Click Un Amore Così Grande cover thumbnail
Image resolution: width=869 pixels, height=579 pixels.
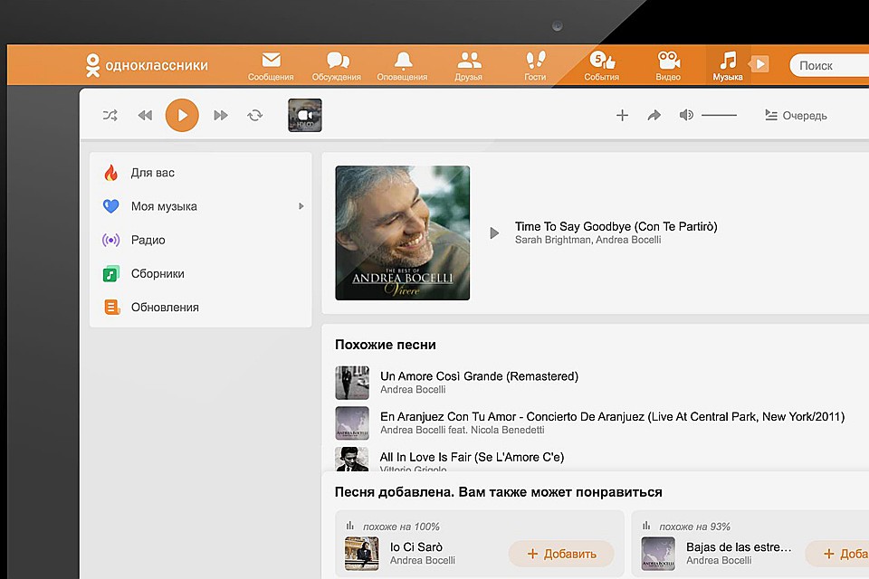(352, 383)
